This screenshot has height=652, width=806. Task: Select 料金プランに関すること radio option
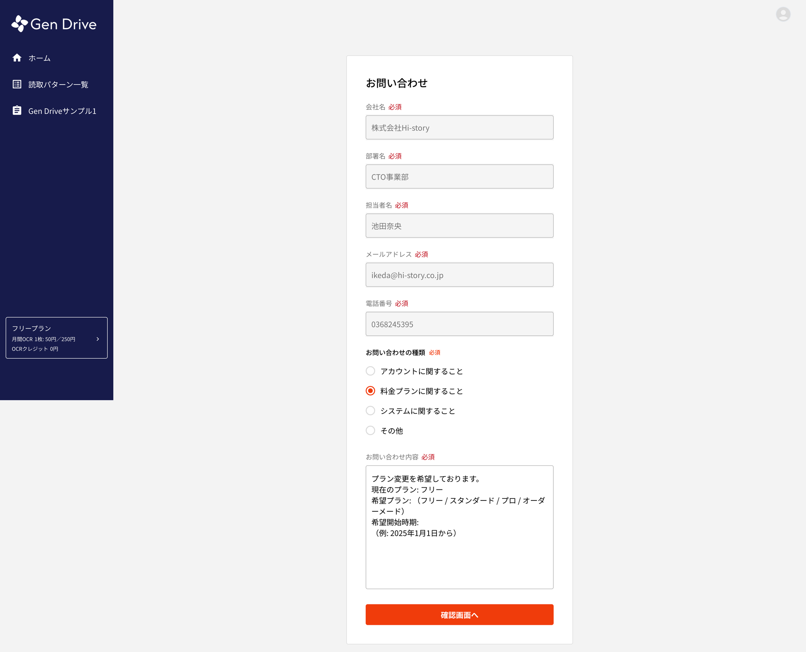click(x=370, y=391)
